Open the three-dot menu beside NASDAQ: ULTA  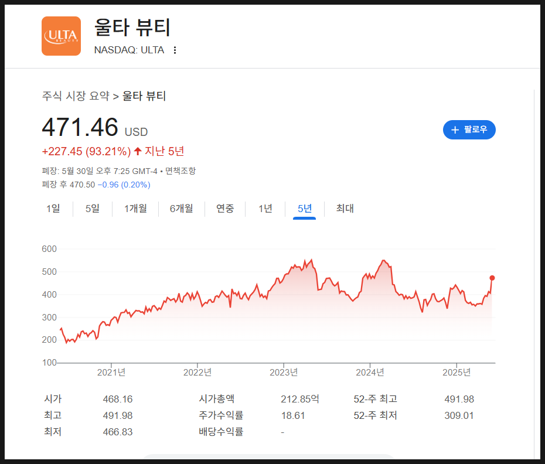pos(175,50)
